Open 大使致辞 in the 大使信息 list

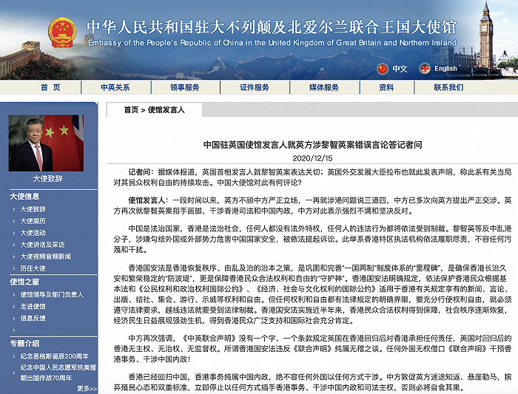click(x=33, y=209)
